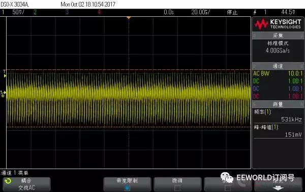Expand the channel (通道) panel header
305x192 pixels.
tap(278, 66)
